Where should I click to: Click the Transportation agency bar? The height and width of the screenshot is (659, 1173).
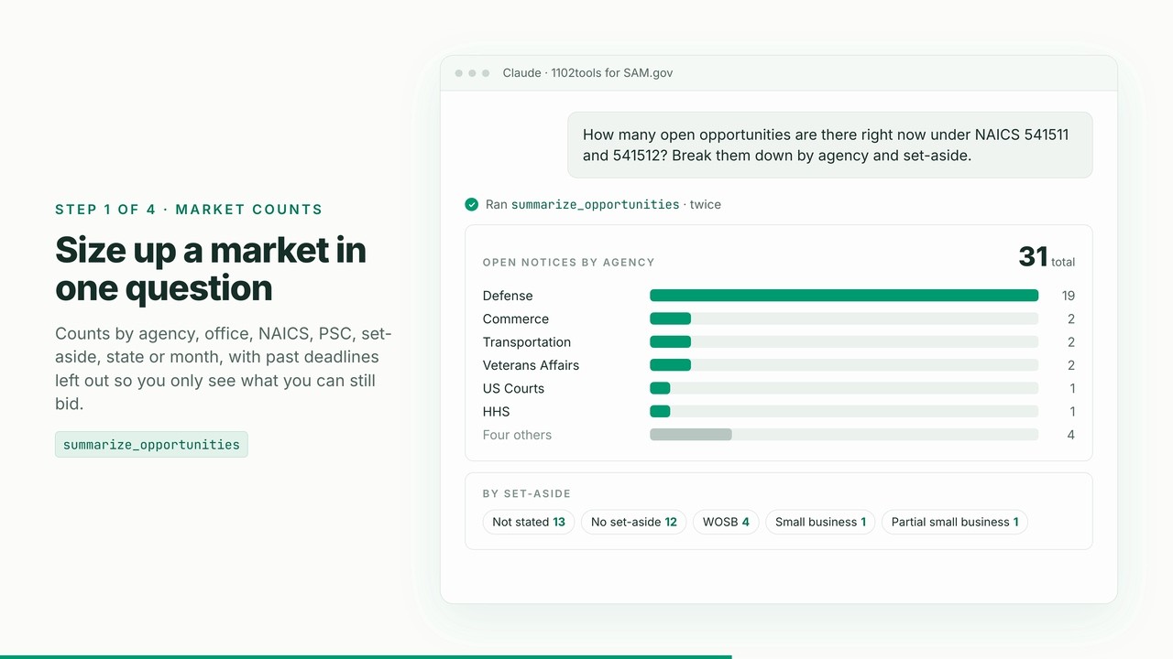[x=670, y=342]
